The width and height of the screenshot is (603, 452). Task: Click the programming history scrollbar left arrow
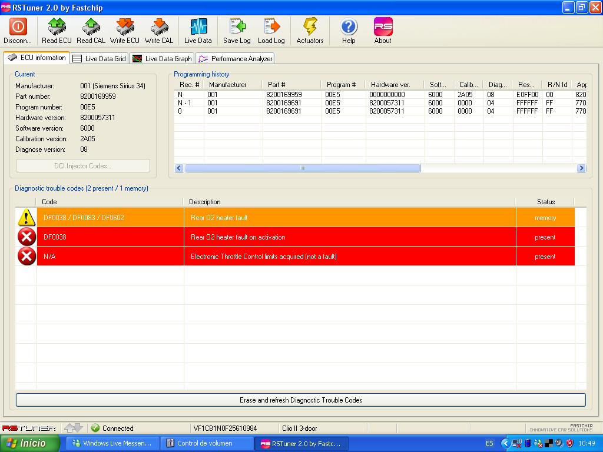(179, 168)
